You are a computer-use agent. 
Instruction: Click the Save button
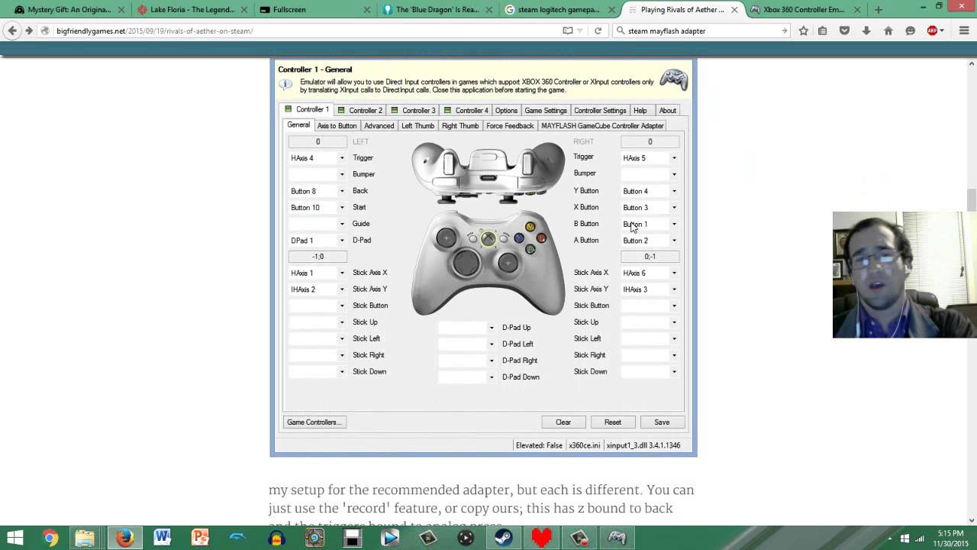coord(662,422)
